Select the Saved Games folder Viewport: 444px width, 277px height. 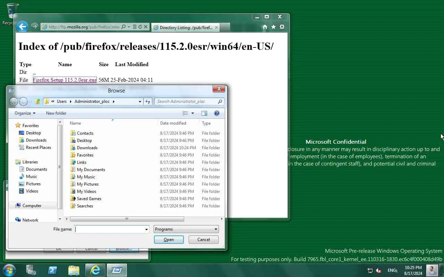click(x=89, y=199)
